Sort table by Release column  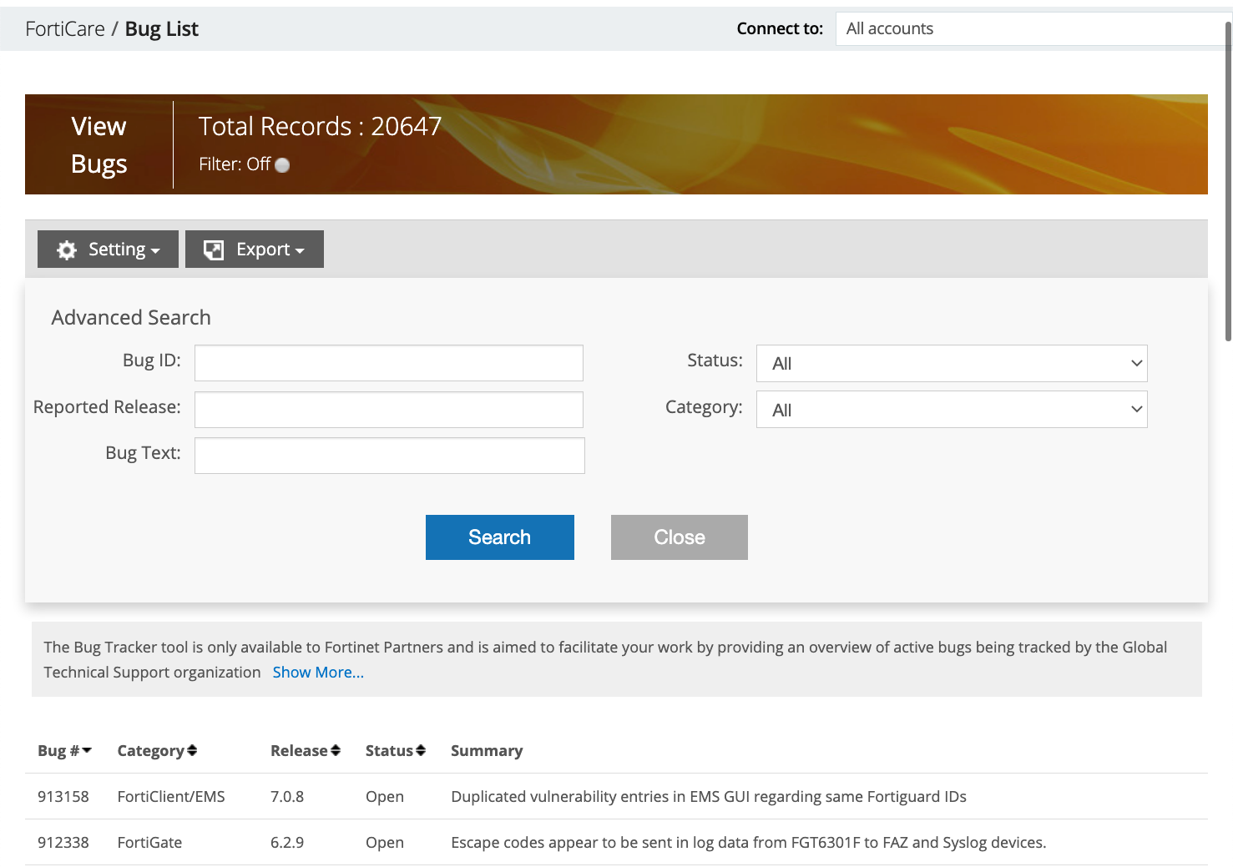coord(306,751)
